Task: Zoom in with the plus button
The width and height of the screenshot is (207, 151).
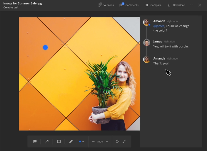Action: 107,142
